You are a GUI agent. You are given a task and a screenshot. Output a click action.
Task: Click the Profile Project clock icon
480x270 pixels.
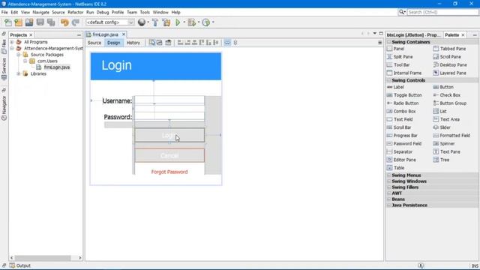206,22
